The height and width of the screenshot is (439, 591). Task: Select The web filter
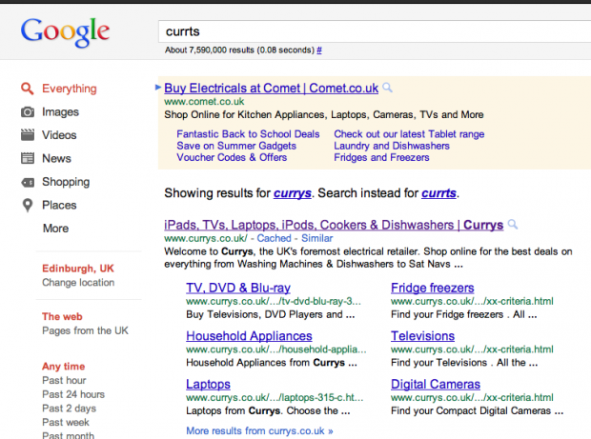[x=62, y=317]
